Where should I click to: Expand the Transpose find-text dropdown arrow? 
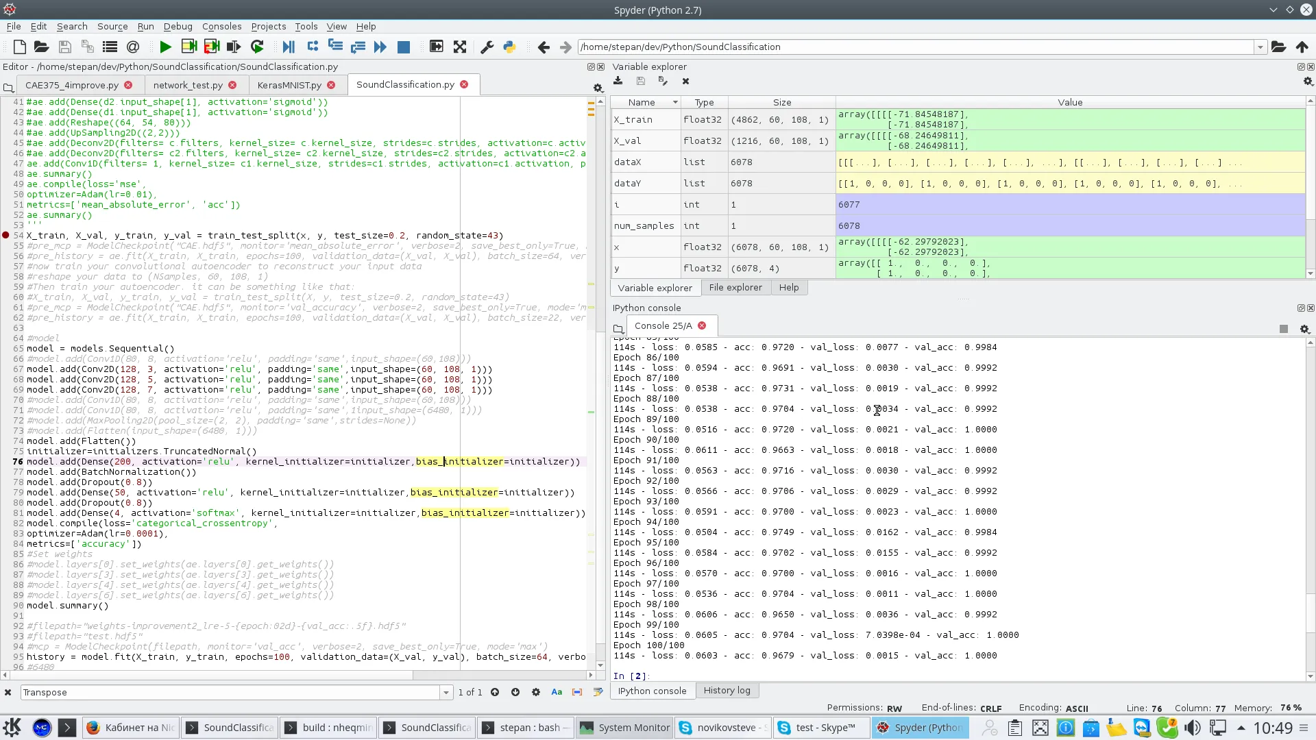[446, 693]
